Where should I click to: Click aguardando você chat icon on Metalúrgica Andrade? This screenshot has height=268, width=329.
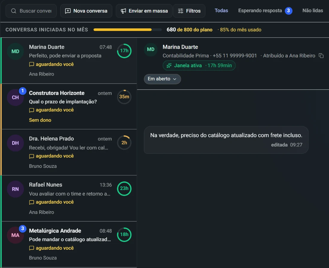[x=31, y=248]
